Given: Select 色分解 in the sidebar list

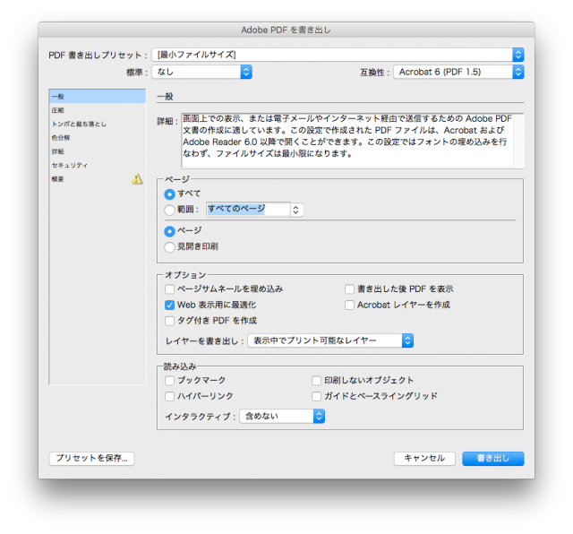Looking at the screenshot, I should click(61, 138).
